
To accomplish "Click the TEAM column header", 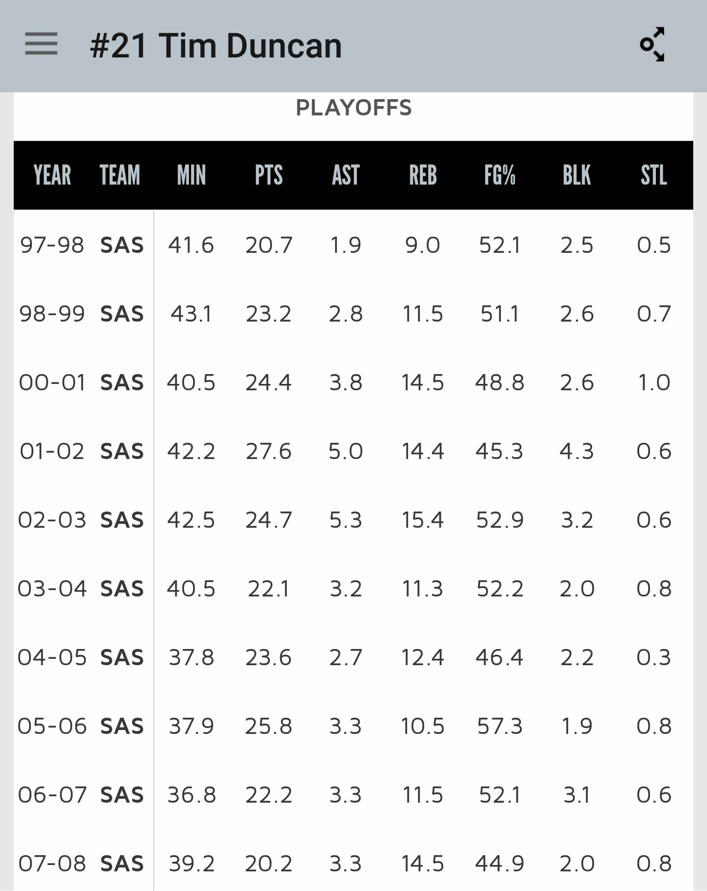I will (120, 175).
